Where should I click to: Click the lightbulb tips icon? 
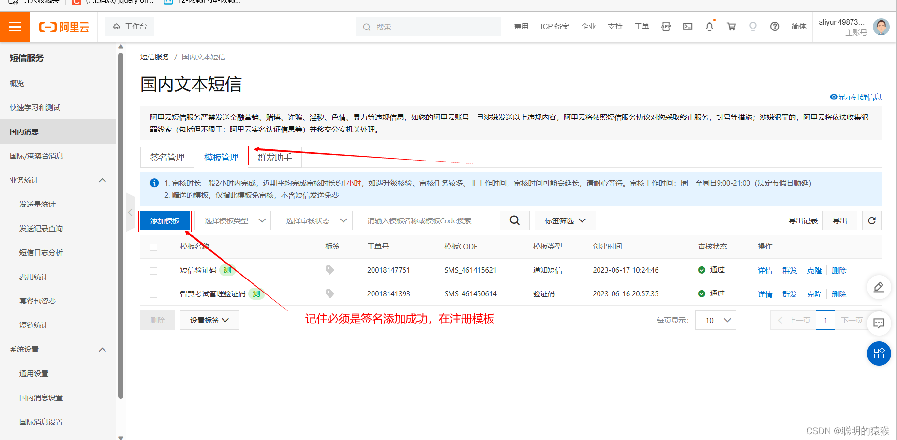(753, 27)
